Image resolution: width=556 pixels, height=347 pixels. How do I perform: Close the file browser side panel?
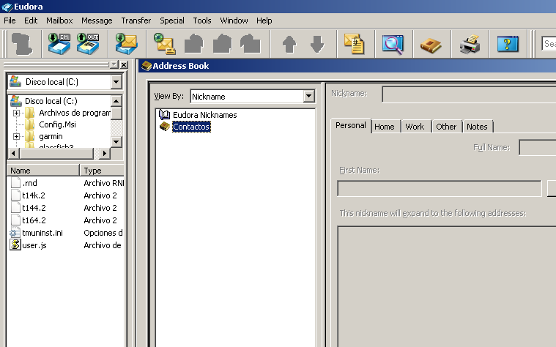pyautogui.click(x=124, y=65)
